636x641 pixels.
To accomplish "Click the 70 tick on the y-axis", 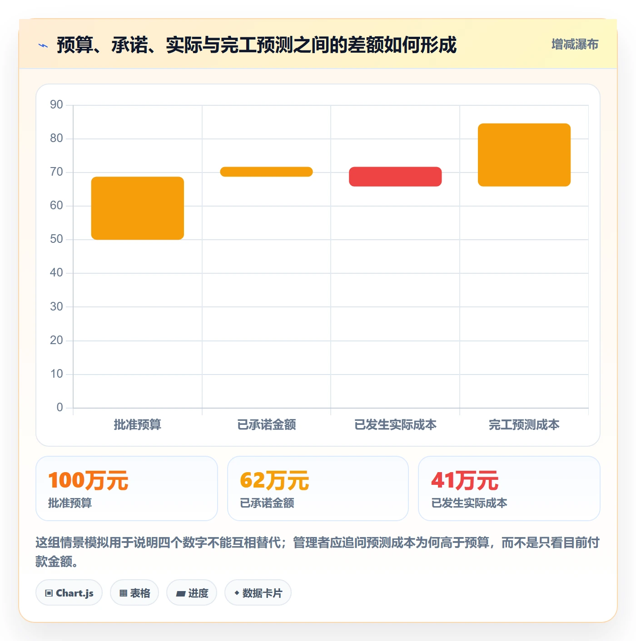I will coord(56,172).
